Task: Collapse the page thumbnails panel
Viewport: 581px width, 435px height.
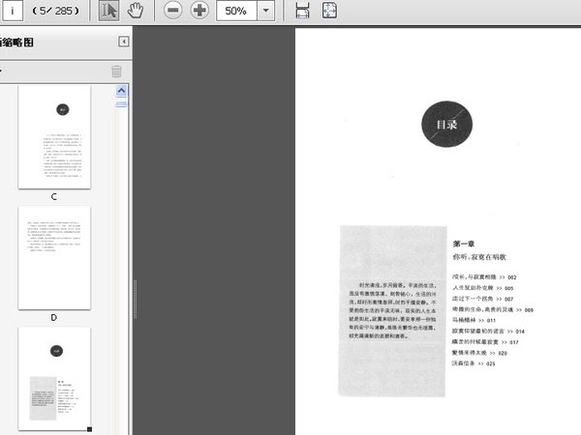Action: [x=124, y=42]
